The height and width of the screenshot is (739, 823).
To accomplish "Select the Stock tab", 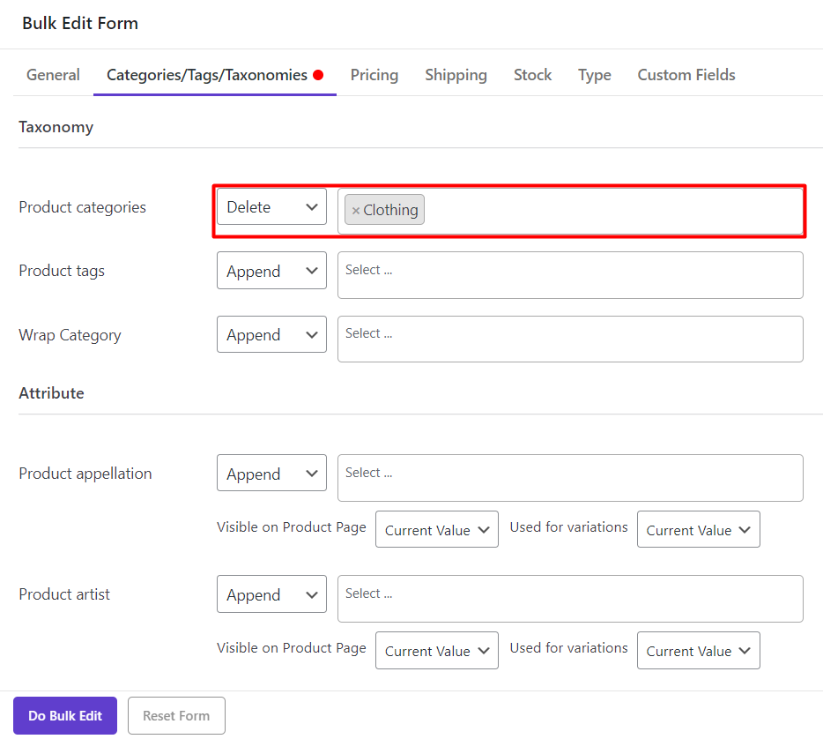I will tap(532, 75).
